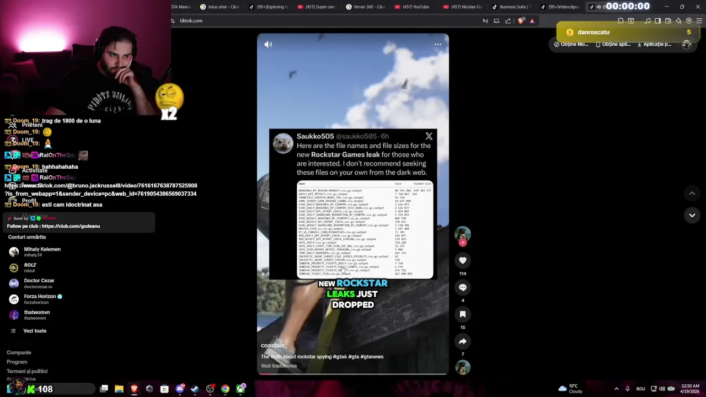Bookmark the video using the save icon
The height and width of the screenshot is (397, 706).
pos(463,314)
